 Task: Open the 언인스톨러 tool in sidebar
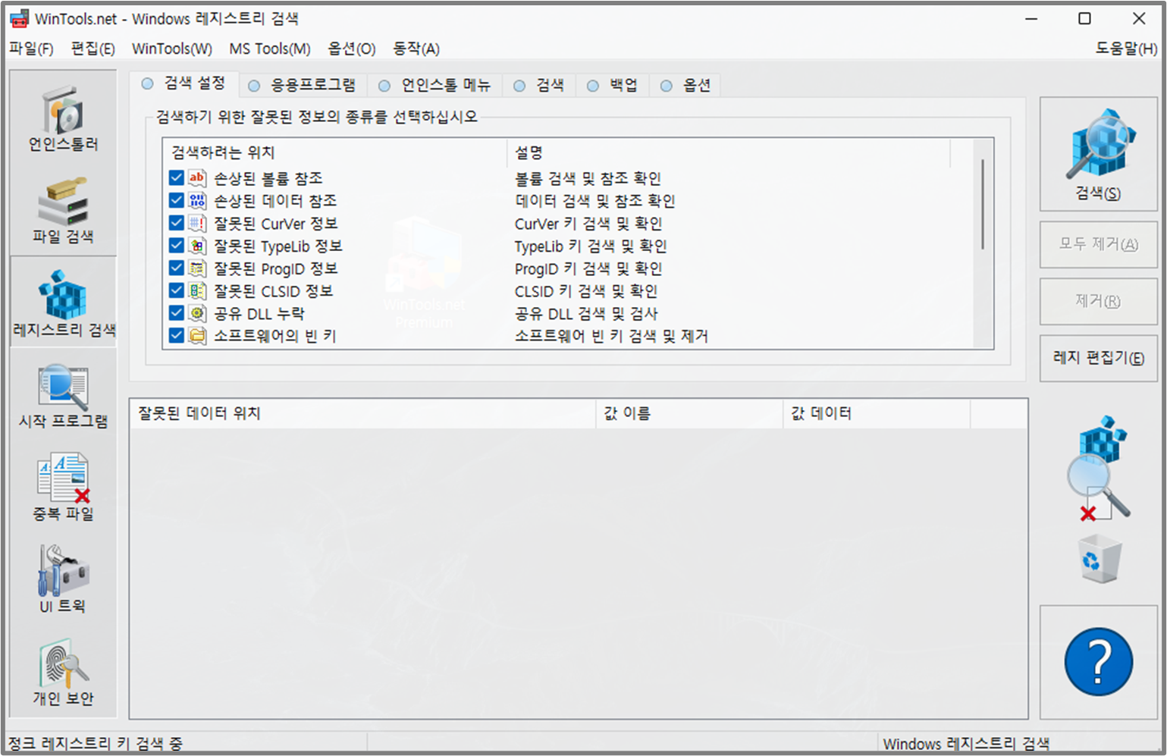63,118
